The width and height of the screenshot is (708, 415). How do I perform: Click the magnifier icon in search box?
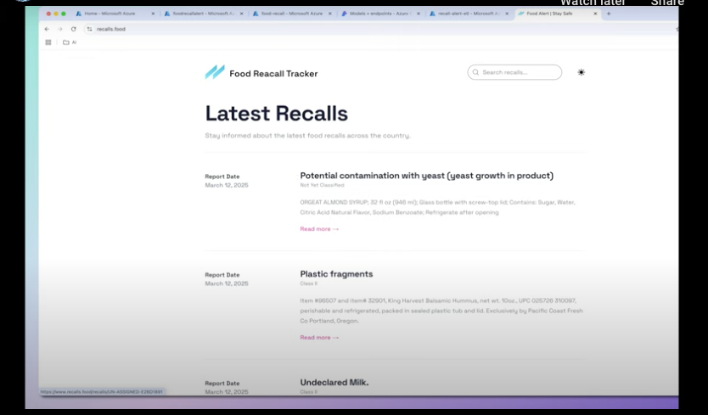tap(476, 73)
